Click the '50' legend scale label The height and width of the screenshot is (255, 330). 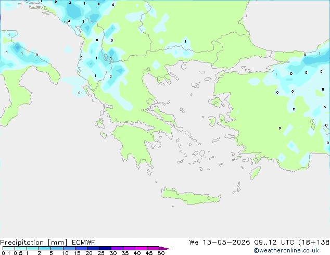pyautogui.click(x=161, y=253)
